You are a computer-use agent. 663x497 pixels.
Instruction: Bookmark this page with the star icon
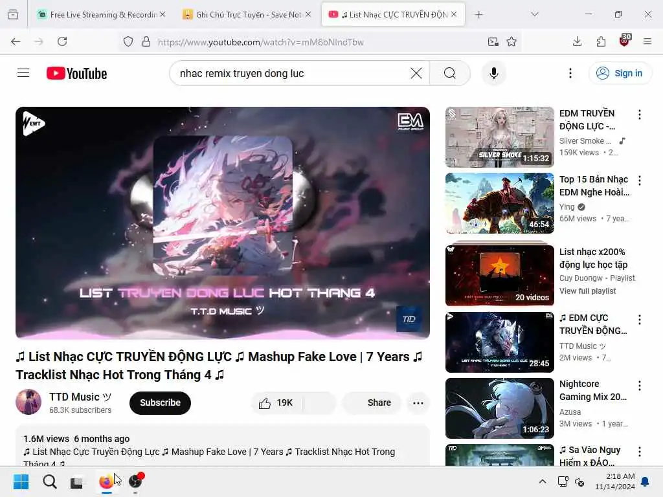point(511,41)
